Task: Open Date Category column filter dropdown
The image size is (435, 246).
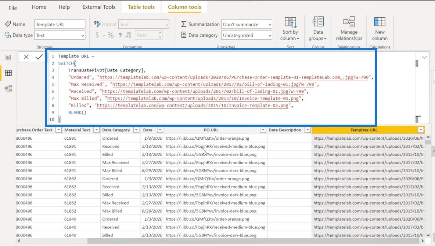Action: coord(136,130)
